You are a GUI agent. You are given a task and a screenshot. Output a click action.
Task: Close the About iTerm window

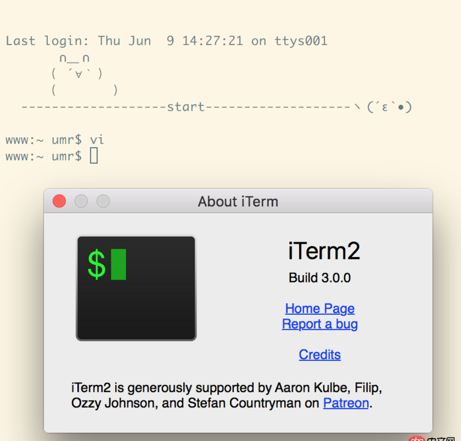click(59, 201)
